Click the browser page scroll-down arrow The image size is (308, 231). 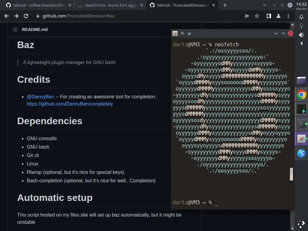[292, 229]
